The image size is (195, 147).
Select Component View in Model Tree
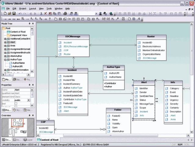19,35
